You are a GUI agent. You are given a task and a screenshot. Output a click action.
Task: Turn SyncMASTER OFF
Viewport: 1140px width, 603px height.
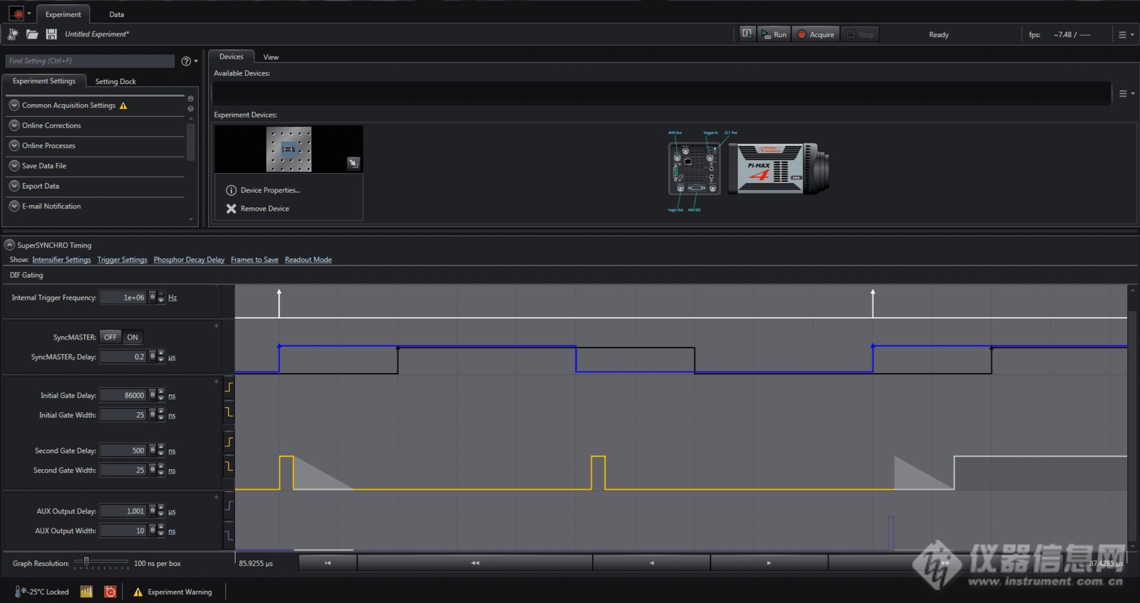pyautogui.click(x=110, y=337)
